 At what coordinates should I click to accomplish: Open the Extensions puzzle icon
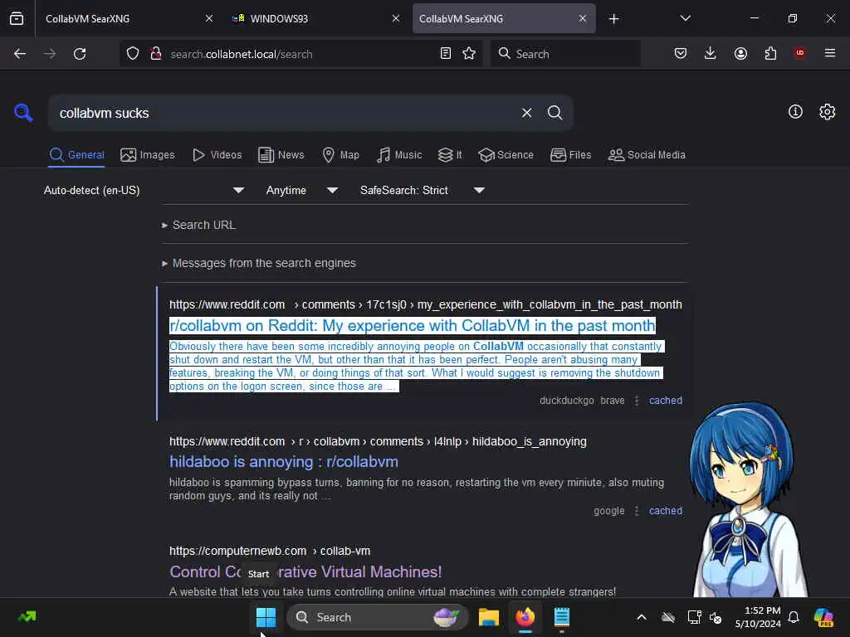coord(770,53)
